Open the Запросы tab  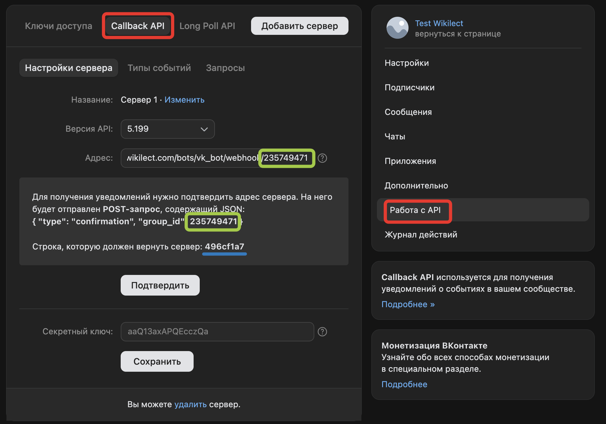(225, 68)
